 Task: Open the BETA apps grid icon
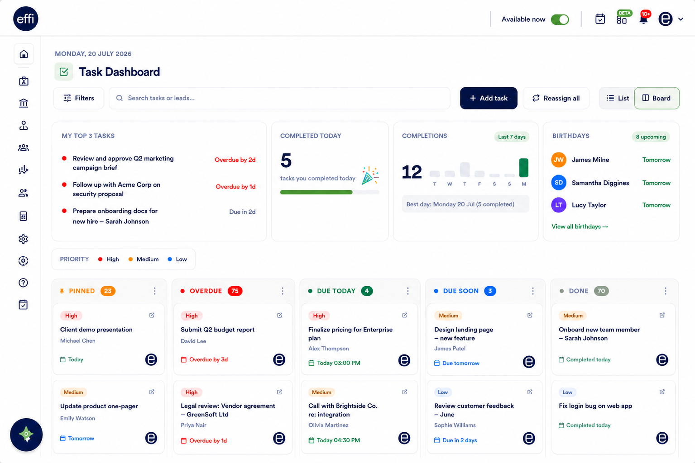(x=622, y=19)
